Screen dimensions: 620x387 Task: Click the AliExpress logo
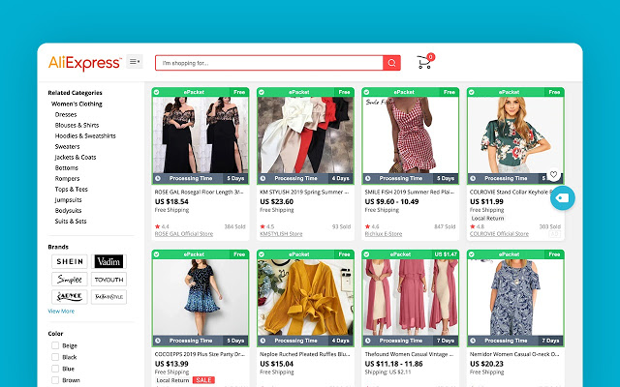point(84,62)
